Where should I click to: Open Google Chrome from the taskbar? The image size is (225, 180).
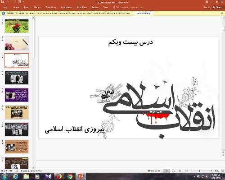(70, 176)
